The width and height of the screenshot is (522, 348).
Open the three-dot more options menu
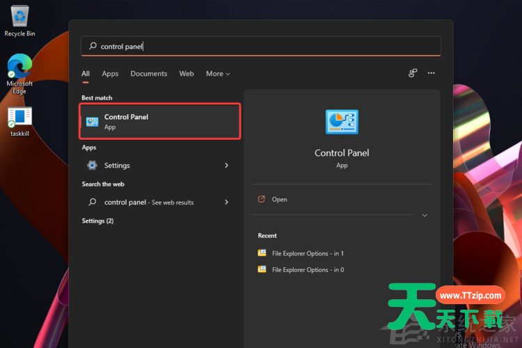point(431,73)
